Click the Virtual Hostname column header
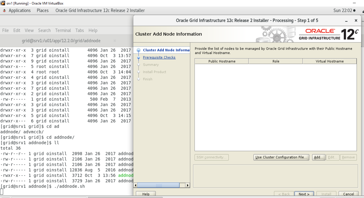The image size is (364, 198). tap(330, 61)
